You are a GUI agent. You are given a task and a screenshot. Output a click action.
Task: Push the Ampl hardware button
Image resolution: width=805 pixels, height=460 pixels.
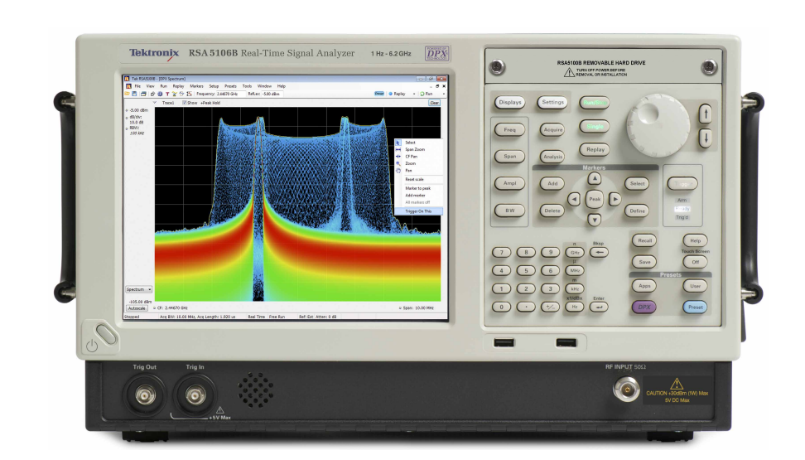click(510, 183)
